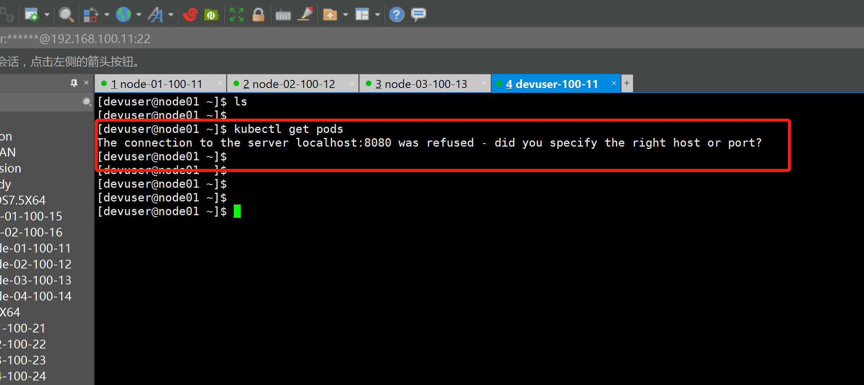
Task: Pin the session manager panel
Action: tap(74, 83)
